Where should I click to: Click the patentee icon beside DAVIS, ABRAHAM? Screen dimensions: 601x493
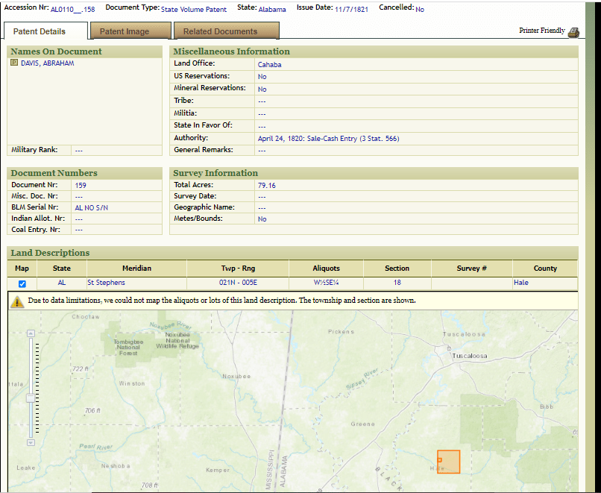(x=14, y=63)
